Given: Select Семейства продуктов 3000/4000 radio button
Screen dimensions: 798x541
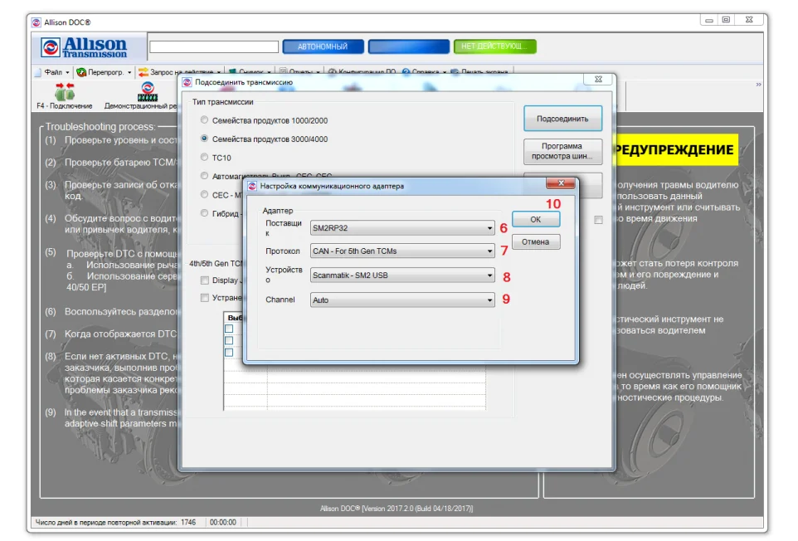Looking at the screenshot, I should pyautogui.click(x=204, y=139).
